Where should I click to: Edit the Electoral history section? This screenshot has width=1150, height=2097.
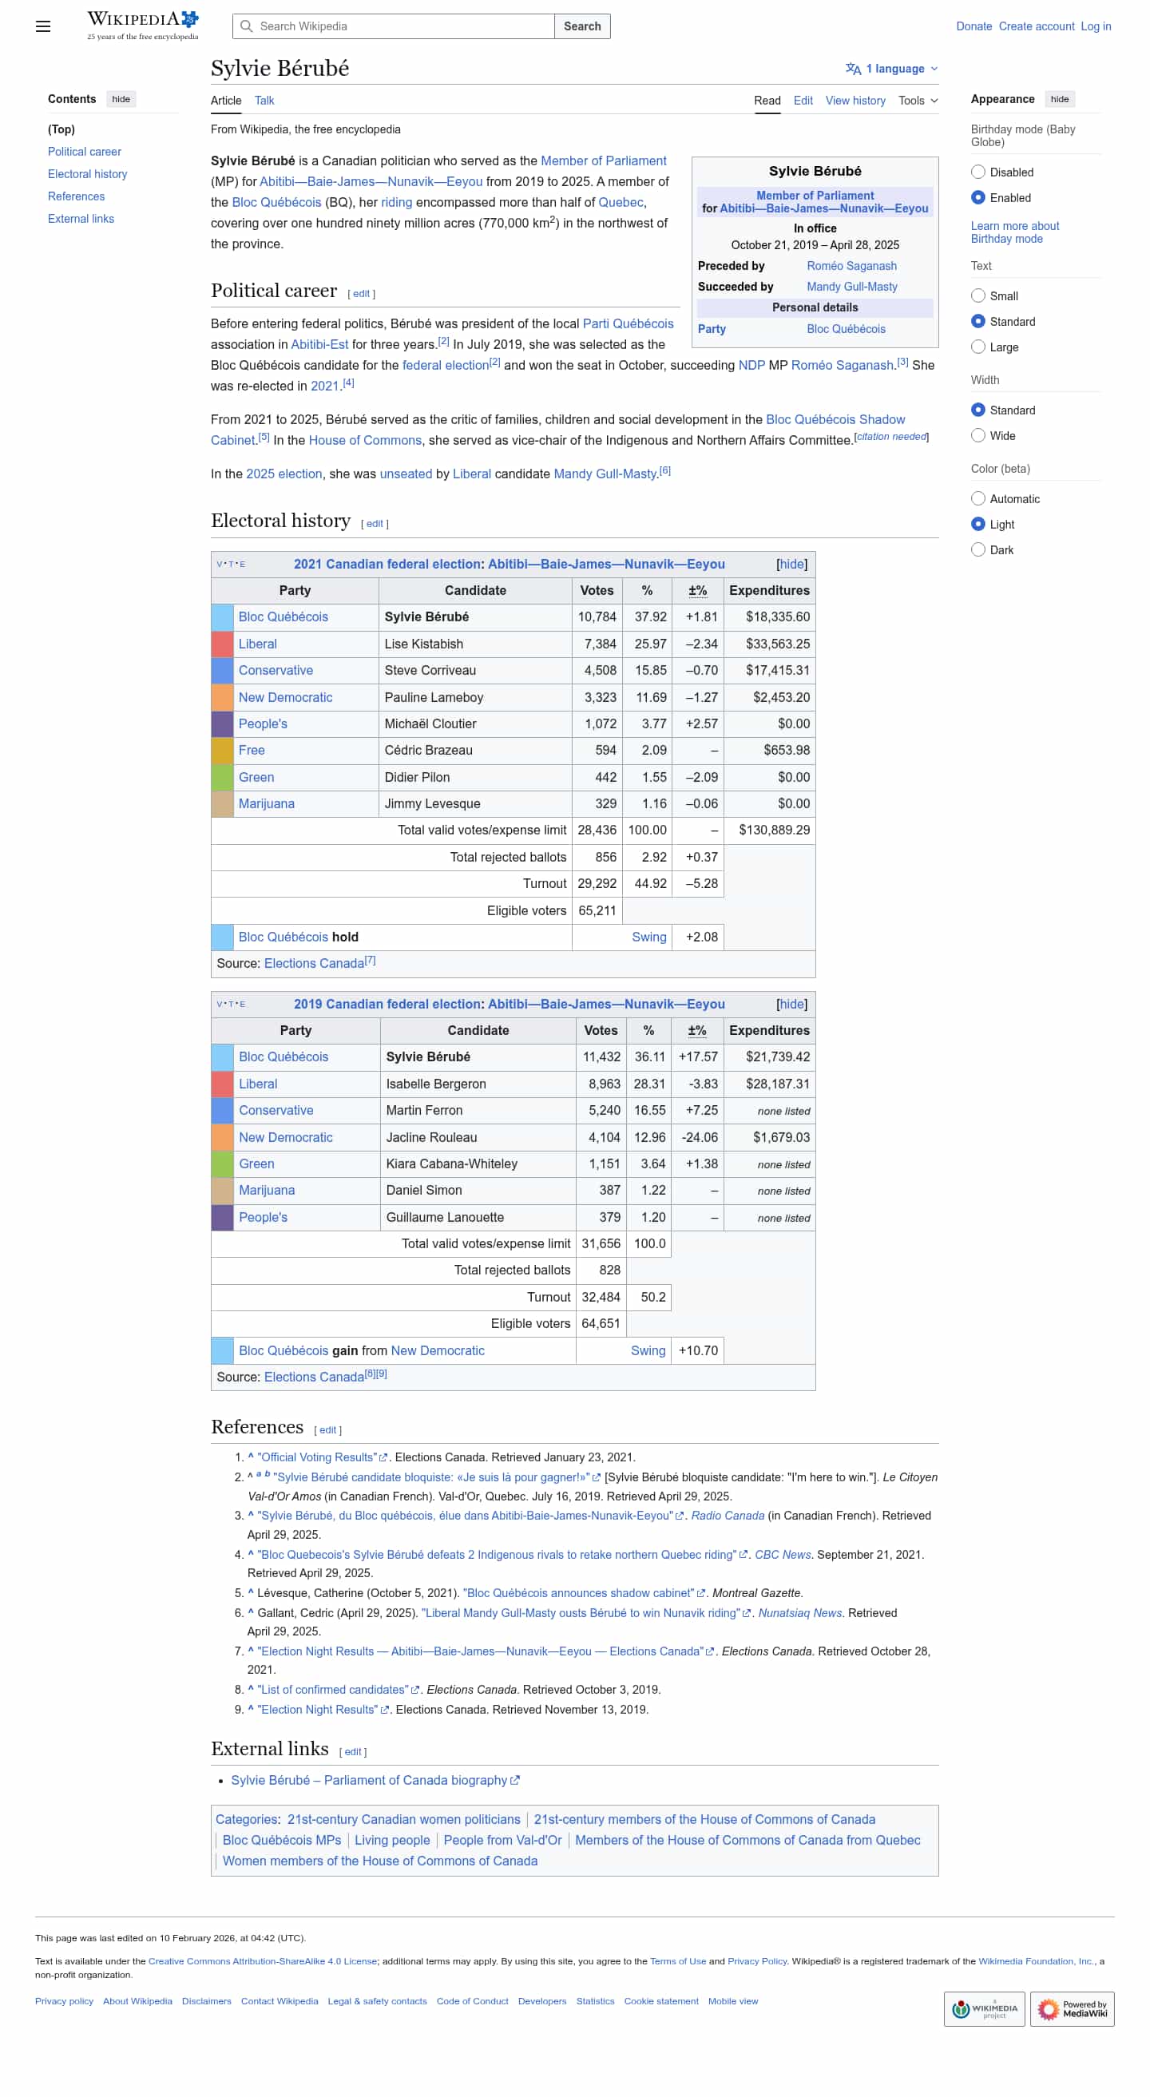375,524
